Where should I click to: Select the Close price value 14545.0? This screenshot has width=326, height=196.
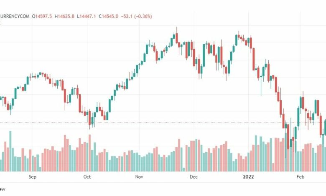110,16
